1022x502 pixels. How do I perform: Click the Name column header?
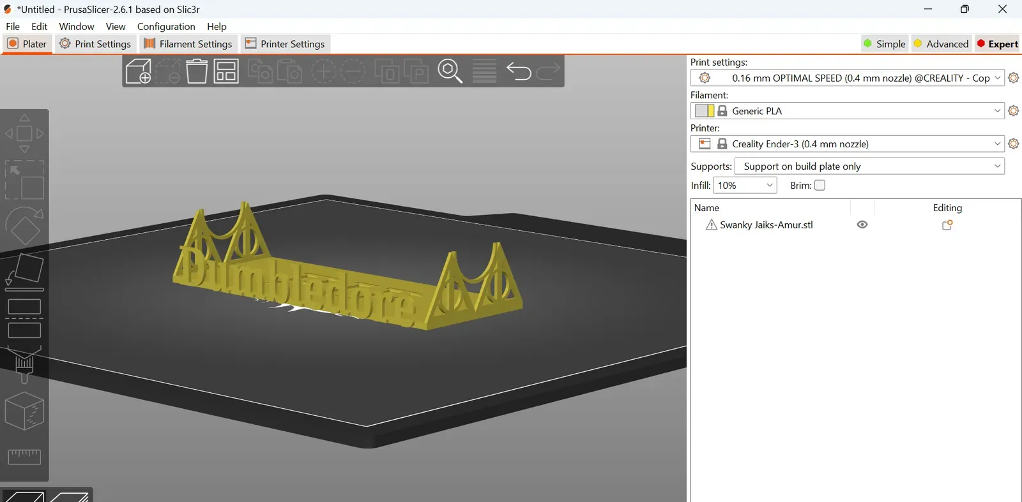coord(706,208)
